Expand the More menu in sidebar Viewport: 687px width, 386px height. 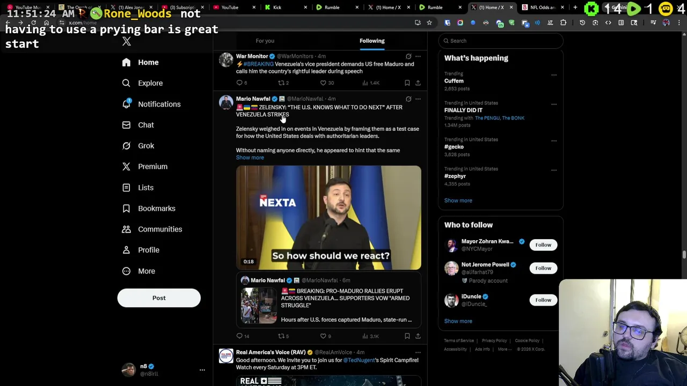tap(138, 271)
